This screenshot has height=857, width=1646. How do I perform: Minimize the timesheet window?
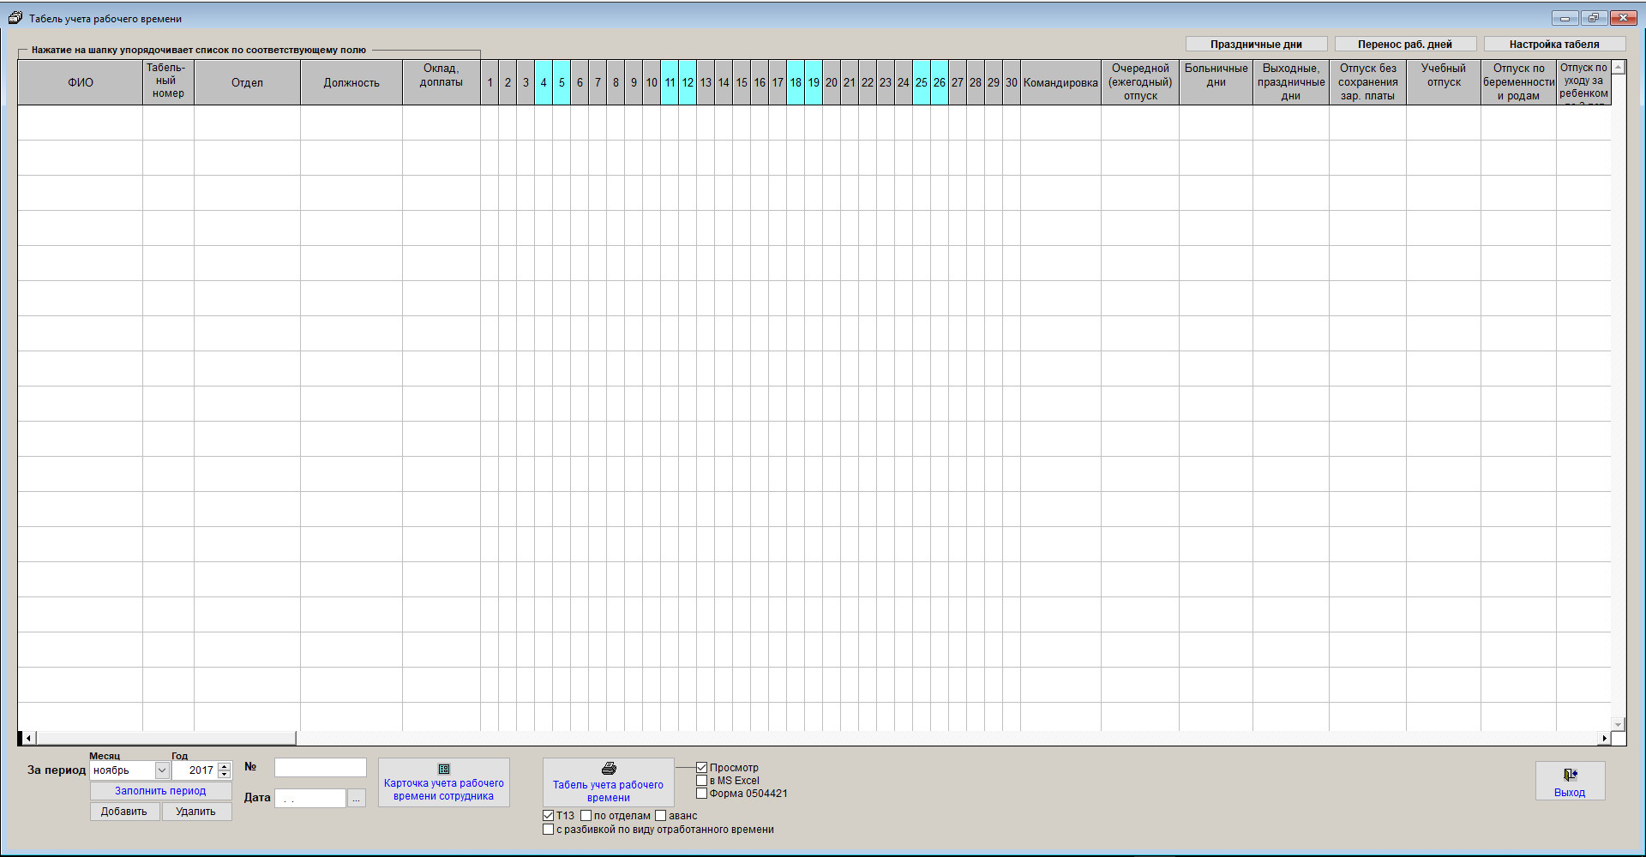pos(1565,18)
